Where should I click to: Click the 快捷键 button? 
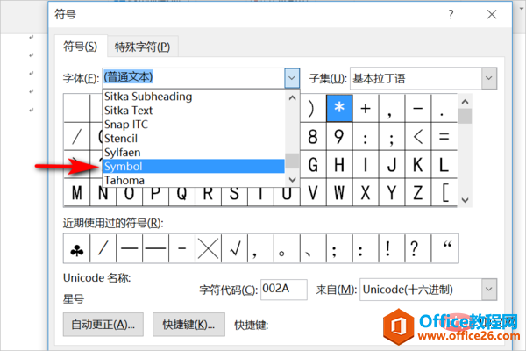(188, 324)
